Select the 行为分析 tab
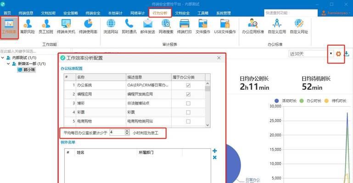This screenshot has height=183, width=353. pos(160,13)
